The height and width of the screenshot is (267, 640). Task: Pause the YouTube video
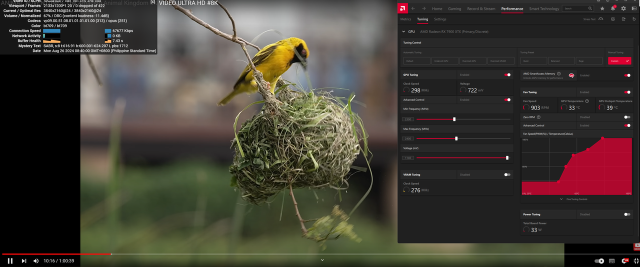click(x=10, y=261)
